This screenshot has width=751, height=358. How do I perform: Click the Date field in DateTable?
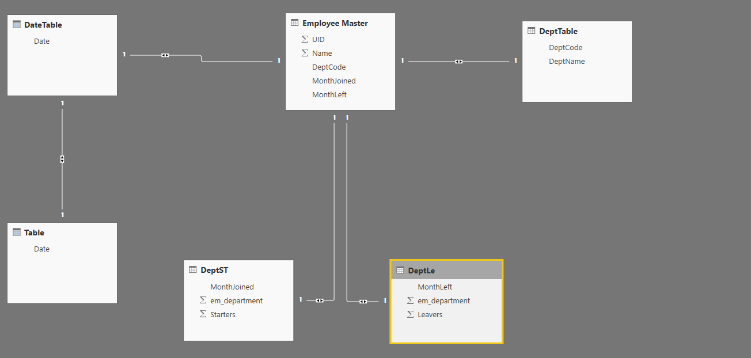41,41
